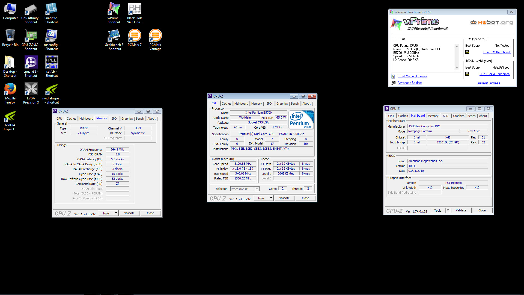Open Graphics tab in mainboard CPU-Z window
Screen dimensions: 524x295
pos(458,116)
